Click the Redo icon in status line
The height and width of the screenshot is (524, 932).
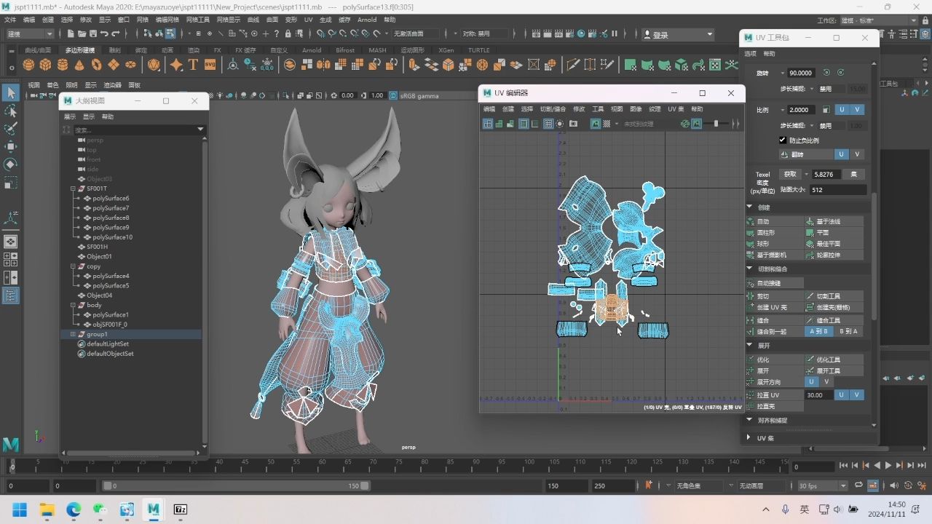(x=116, y=33)
